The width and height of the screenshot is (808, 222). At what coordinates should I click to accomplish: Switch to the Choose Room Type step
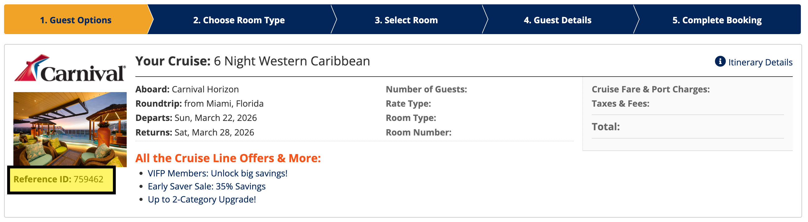[239, 20]
